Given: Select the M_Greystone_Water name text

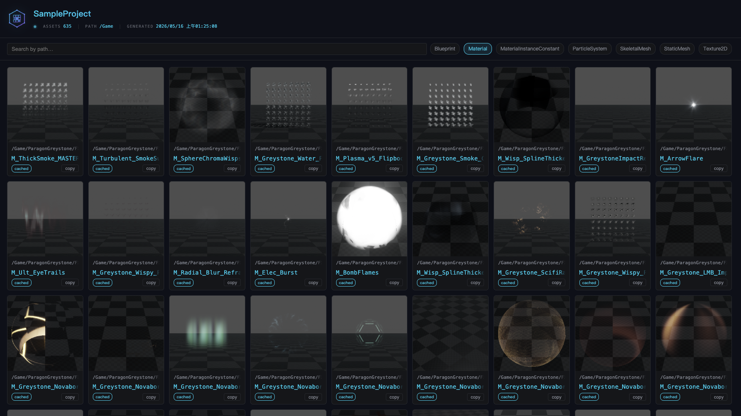Looking at the screenshot, I should pos(288,158).
